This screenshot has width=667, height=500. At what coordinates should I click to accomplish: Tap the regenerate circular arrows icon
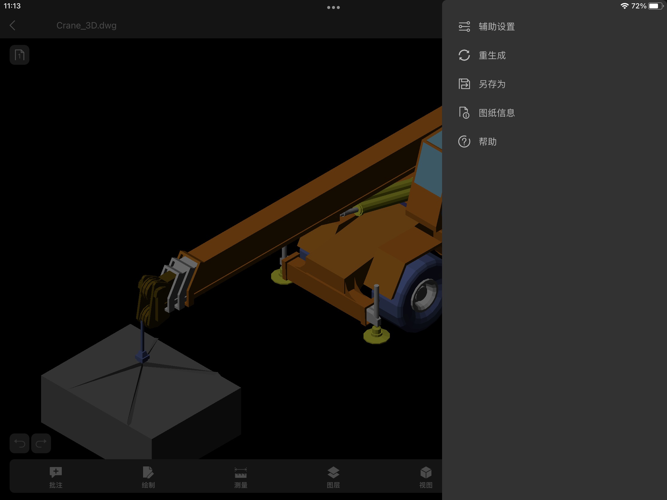[464, 55]
